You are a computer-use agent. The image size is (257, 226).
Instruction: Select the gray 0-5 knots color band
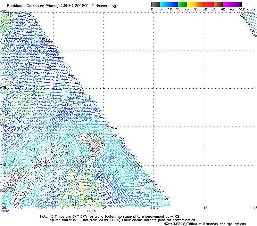pos(156,4)
